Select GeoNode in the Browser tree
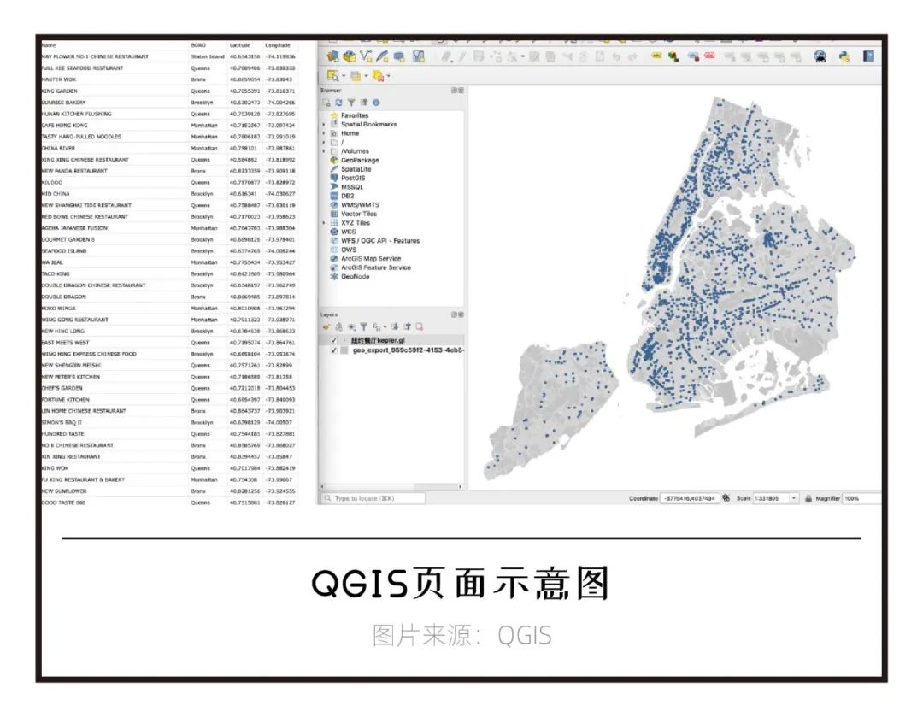923x717 pixels. click(x=350, y=277)
